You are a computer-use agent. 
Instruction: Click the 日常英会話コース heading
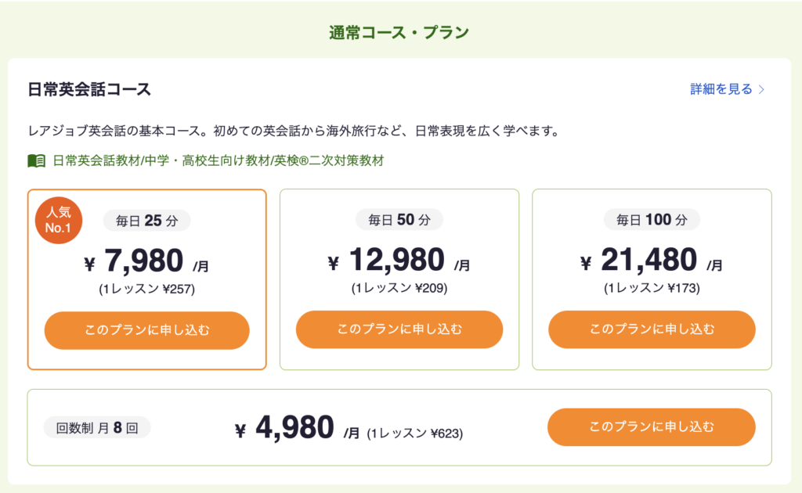click(x=89, y=89)
